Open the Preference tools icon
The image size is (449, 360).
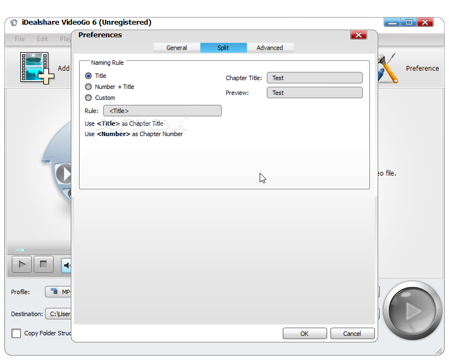pyautogui.click(x=388, y=69)
